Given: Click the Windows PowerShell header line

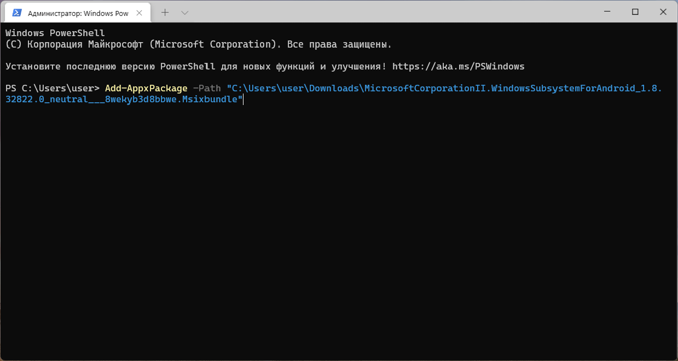Looking at the screenshot, I should (55, 33).
